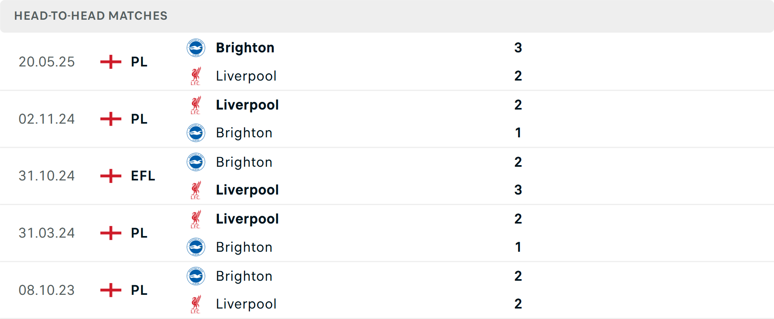Image resolution: width=774 pixels, height=319 pixels.
Task: Click Brighton crest in EFL match row
Action: 196,162
